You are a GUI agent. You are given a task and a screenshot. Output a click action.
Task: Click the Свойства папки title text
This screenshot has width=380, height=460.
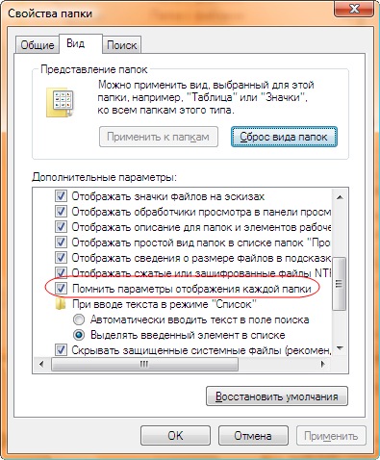click(x=50, y=13)
